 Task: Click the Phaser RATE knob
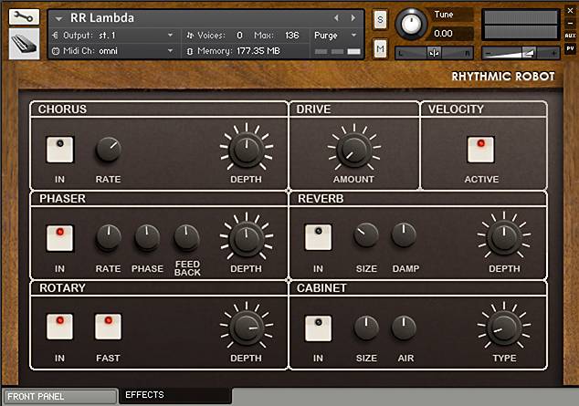click(109, 237)
